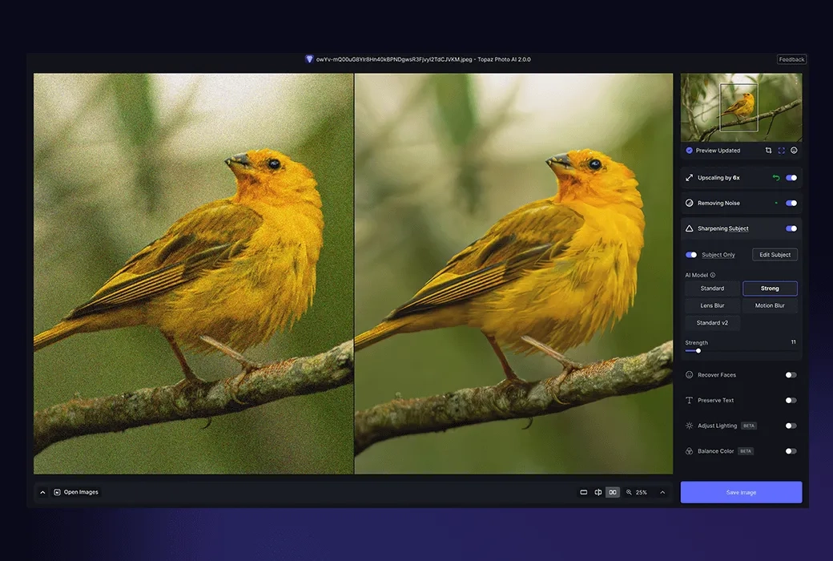Click the crop tool icon
Image resolution: width=833 pixels, height=561 pixels.
click(x=768, y=151)
